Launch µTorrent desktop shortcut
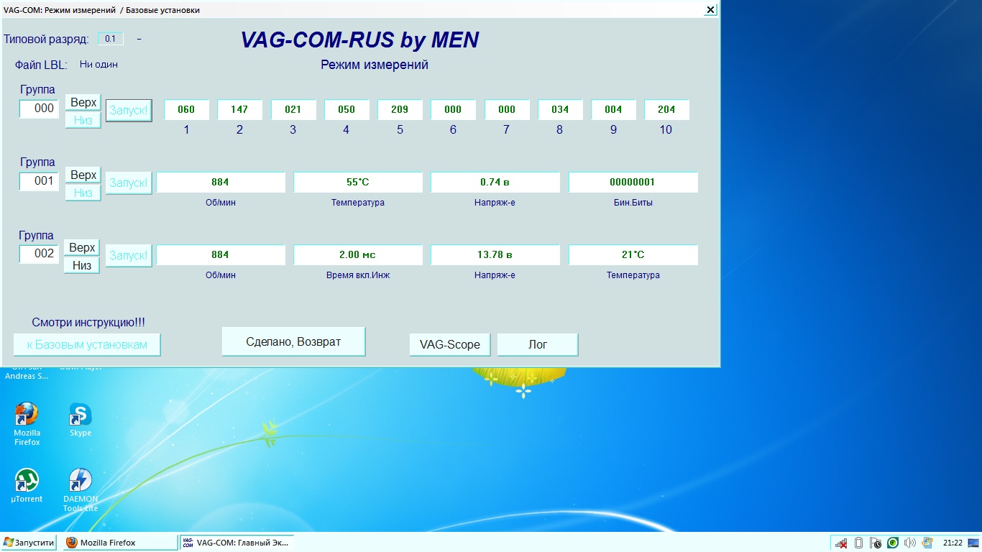Image resolution: width=982 pixels, height=552 pixels. coord(27,486)
